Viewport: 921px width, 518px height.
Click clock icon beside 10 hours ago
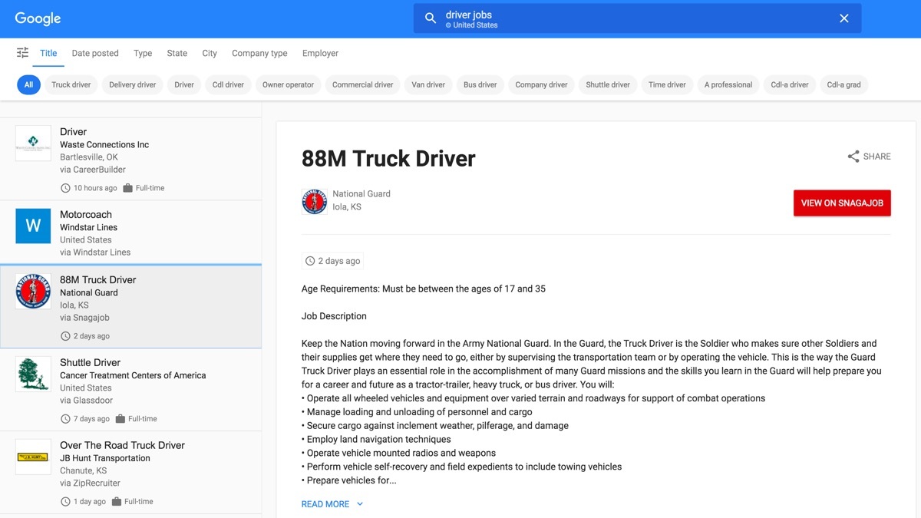65,188
